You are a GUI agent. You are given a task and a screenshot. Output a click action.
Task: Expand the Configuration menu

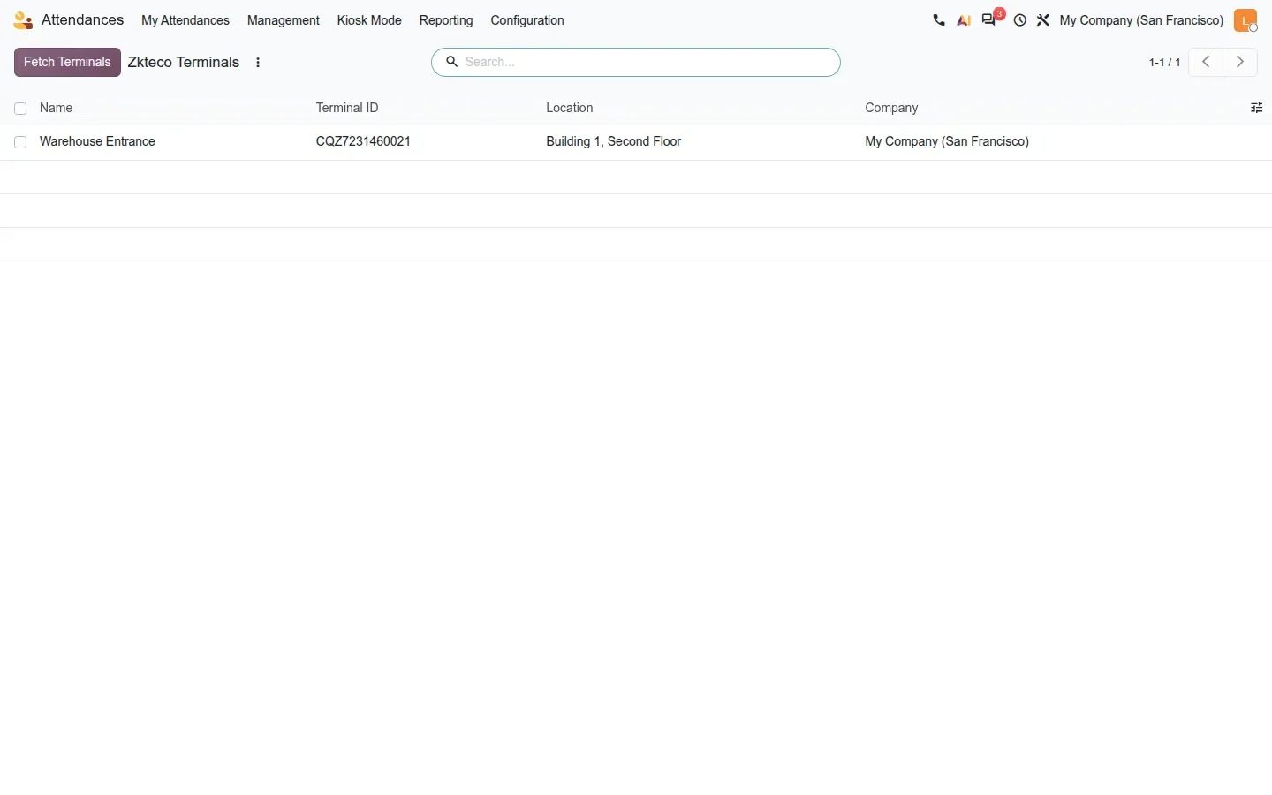click(527, 20)
